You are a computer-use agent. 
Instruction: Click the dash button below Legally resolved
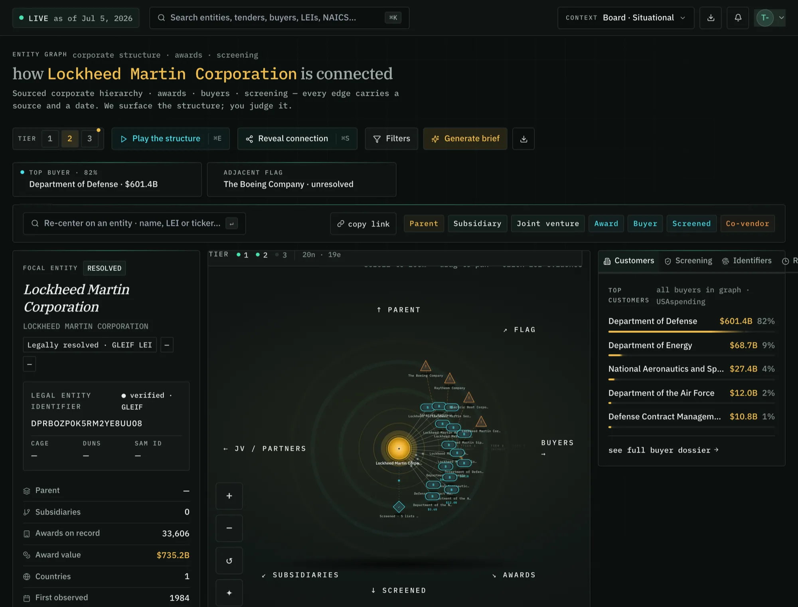(30, 364)
